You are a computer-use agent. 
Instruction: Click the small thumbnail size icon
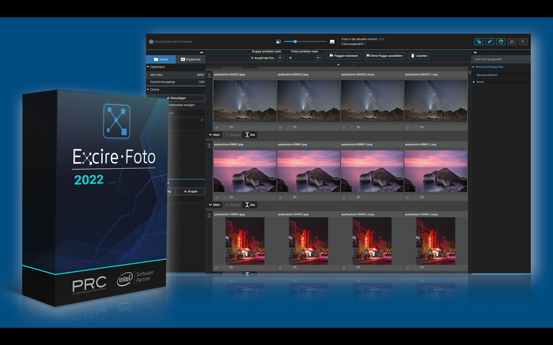pos(279,41)
